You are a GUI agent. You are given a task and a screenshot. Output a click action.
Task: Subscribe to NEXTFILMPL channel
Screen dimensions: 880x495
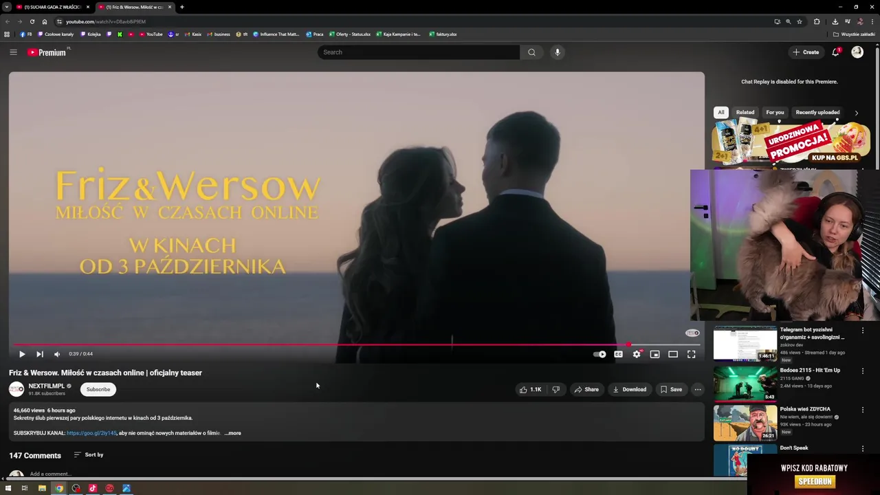coord(98,389)
